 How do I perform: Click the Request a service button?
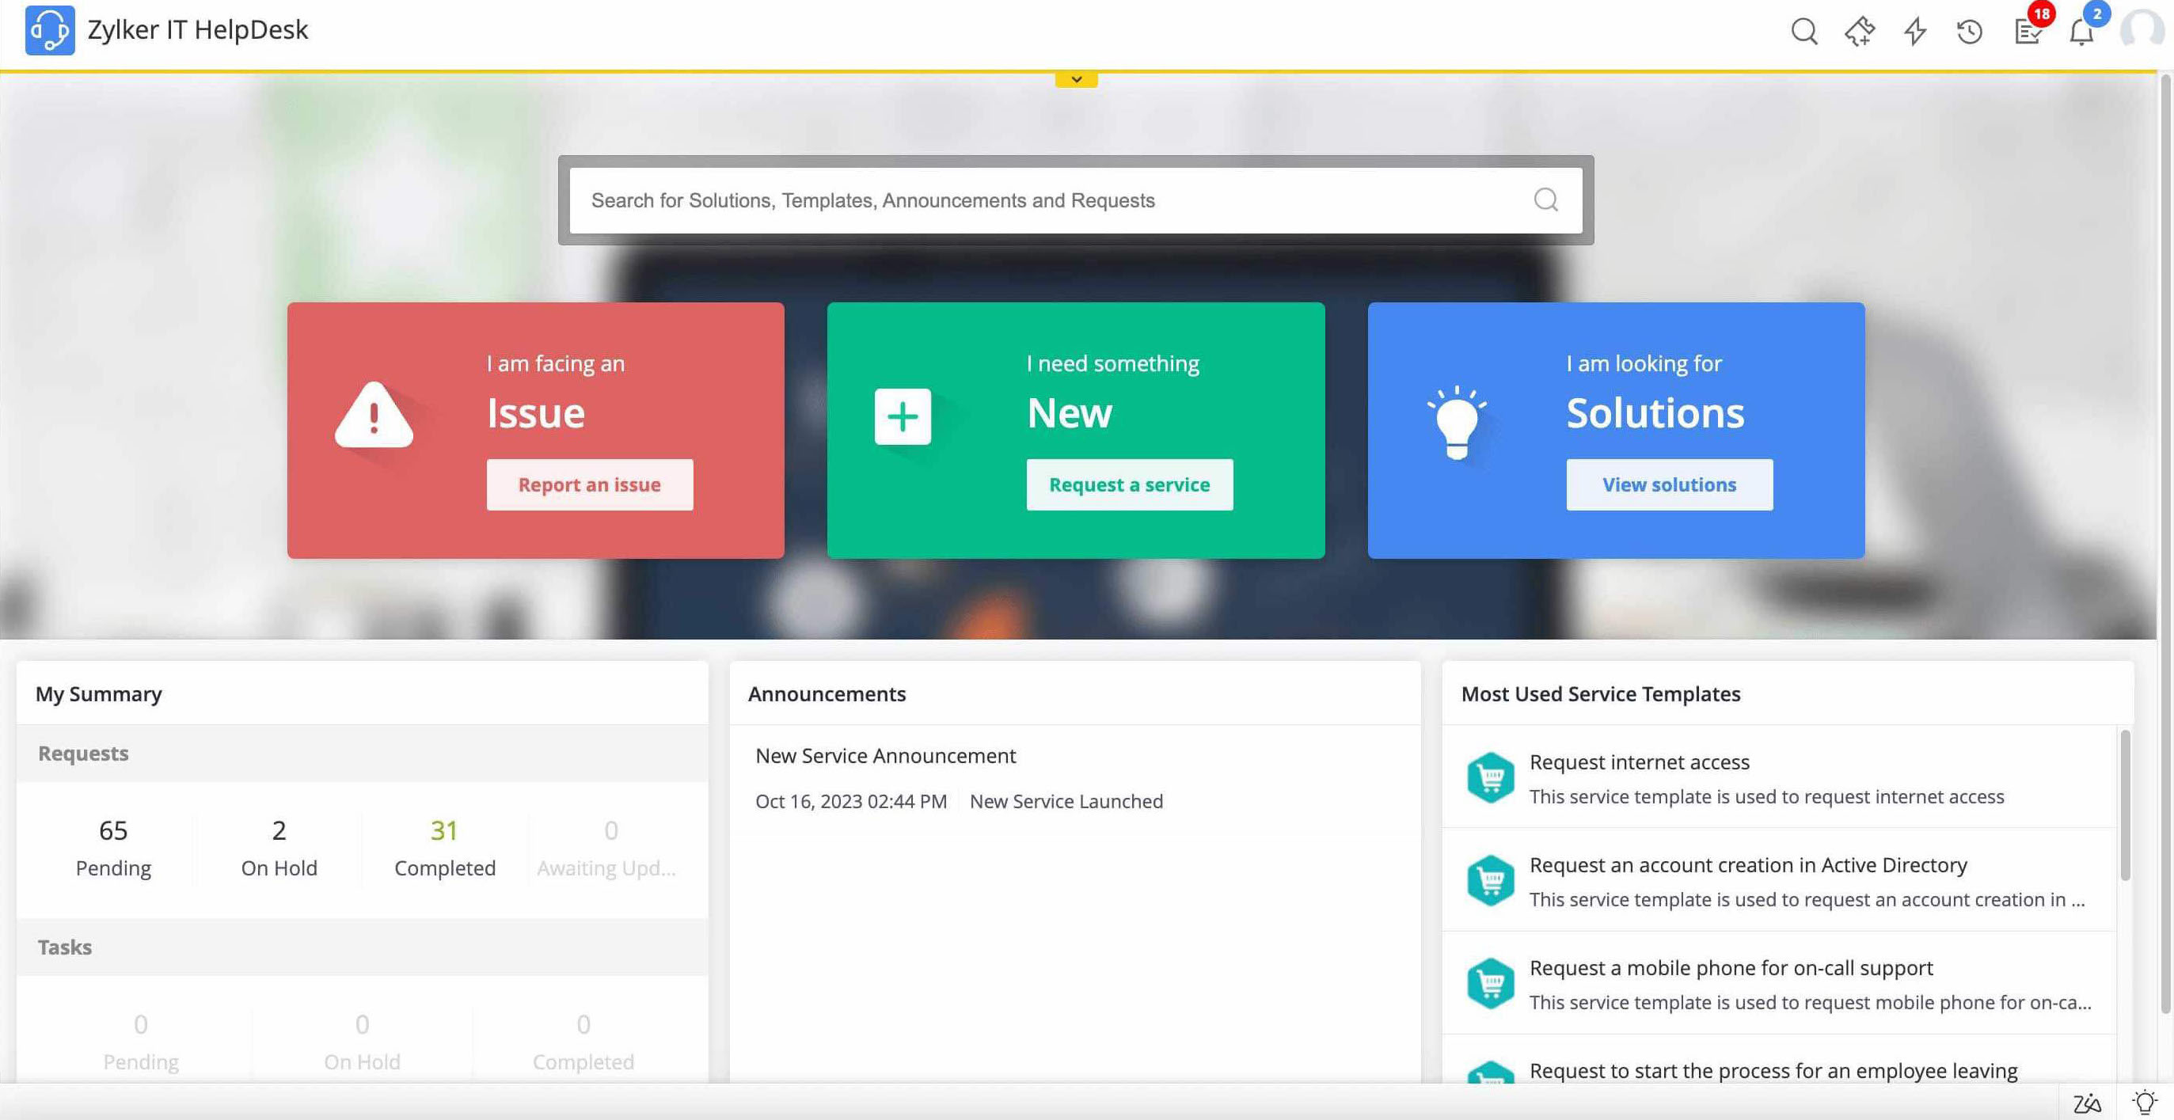pyautogui.click(x=1129, y=484)
